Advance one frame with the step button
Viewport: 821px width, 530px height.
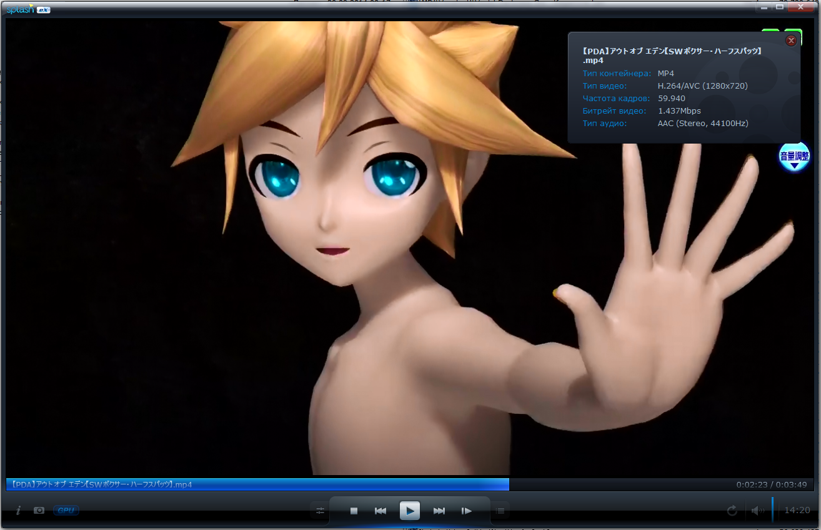[466, 511]
